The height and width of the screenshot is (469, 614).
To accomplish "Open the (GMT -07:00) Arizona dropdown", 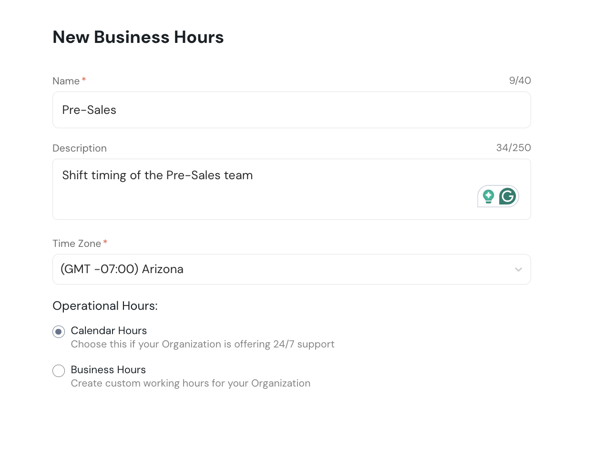I will point(286,269).
